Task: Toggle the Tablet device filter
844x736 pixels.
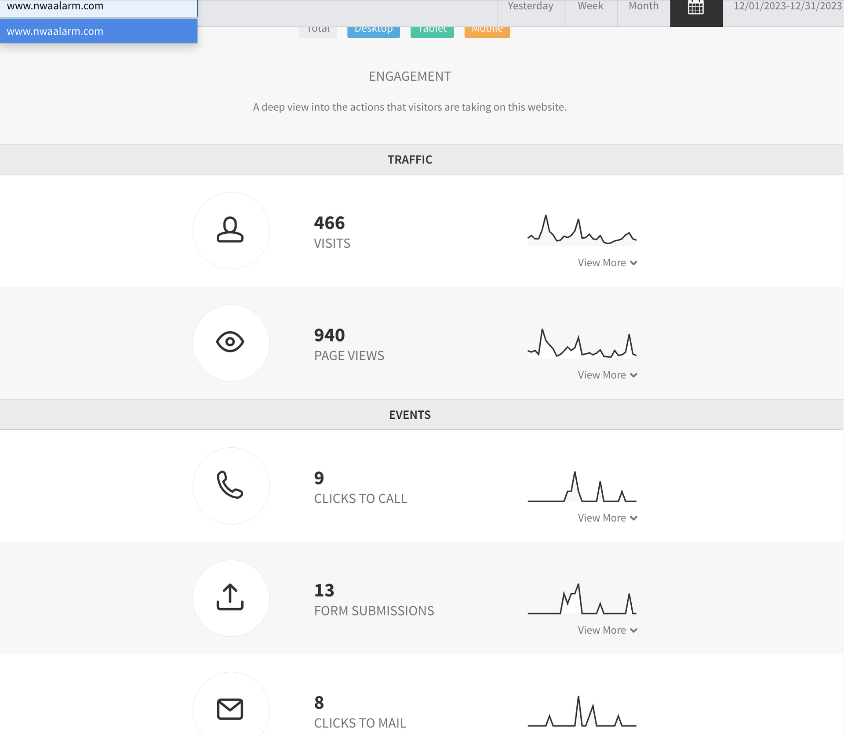Action: tap(432, 31)
